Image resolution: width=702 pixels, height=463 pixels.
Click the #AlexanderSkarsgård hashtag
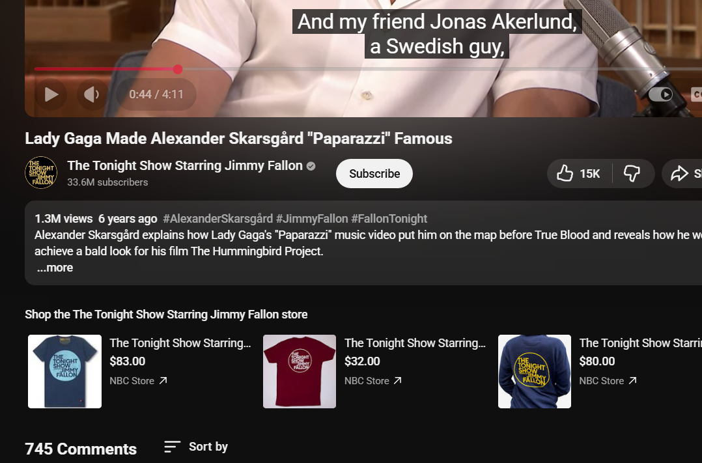218,219
